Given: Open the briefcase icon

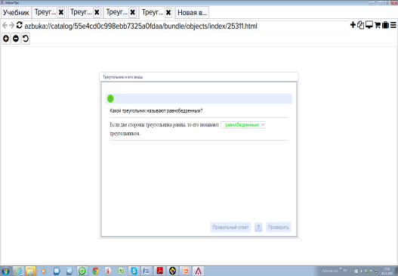Looking at the screenshot, I should [385, 25].
